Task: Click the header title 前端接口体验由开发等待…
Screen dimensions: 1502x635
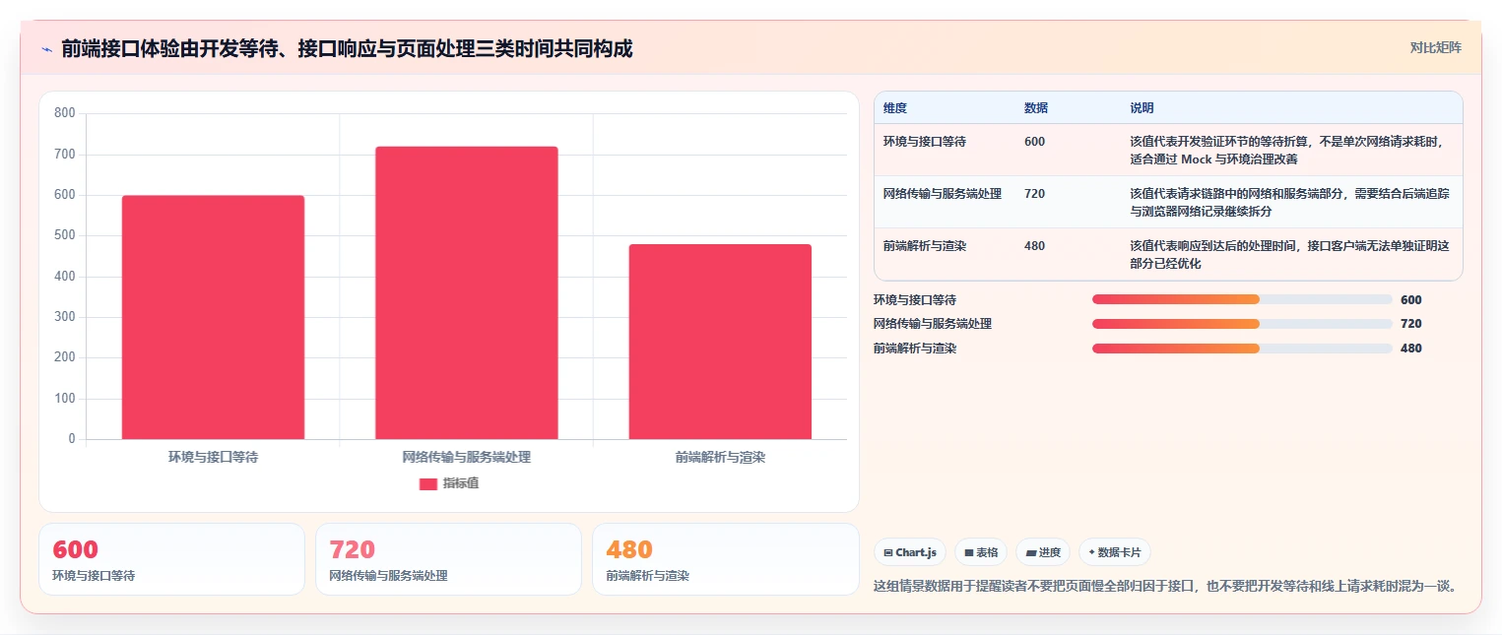Action: [347, 48]
